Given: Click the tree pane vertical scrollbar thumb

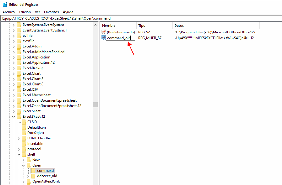Looking at the screenshot, I should (x=95, y=104).
